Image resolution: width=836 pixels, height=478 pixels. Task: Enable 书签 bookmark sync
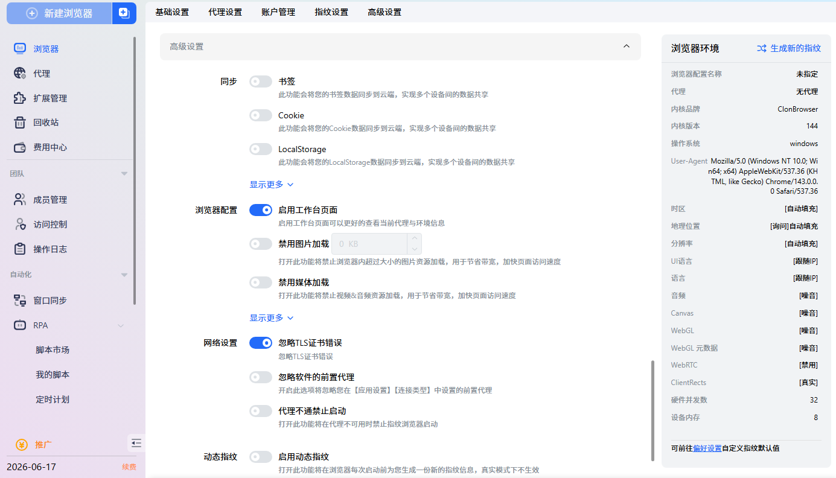pos(260,81)
